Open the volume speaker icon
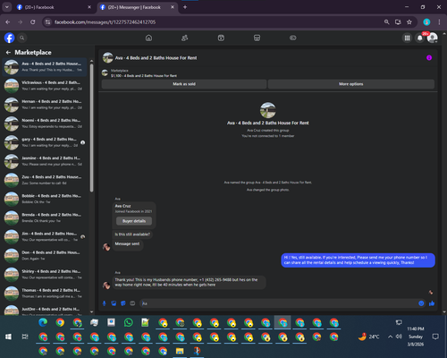Screen dimensions: 447x358 tap(399, 337)
